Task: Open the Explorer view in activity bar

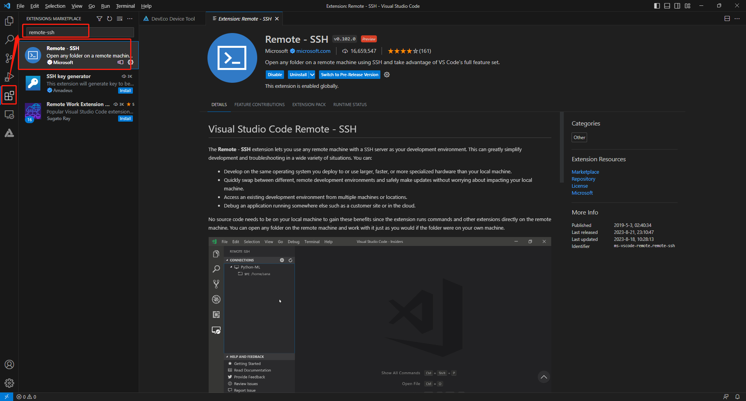Action: coord(9,21)
